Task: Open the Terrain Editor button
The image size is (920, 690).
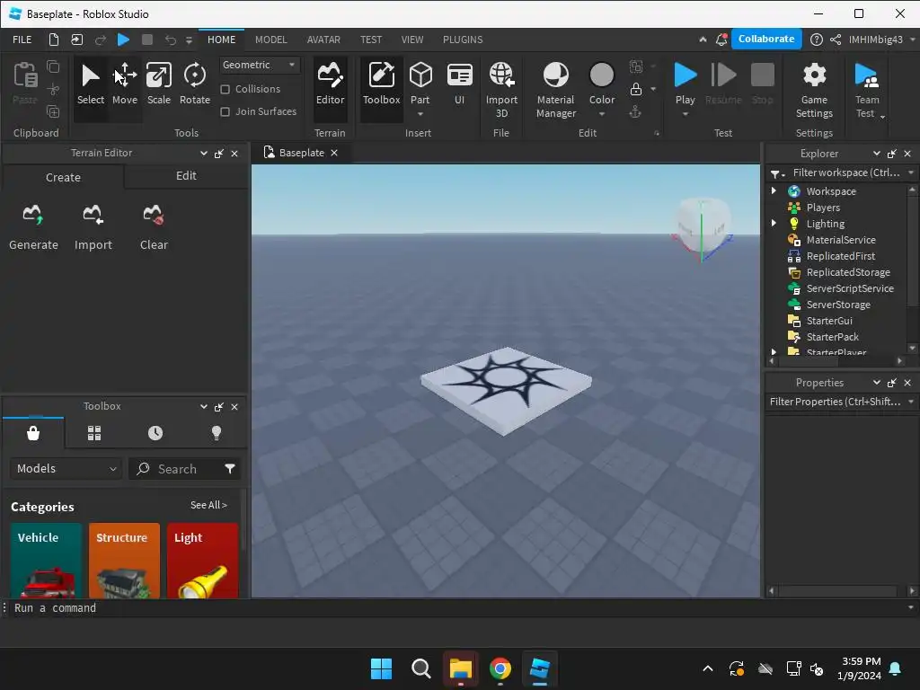Action: [330, 85]
